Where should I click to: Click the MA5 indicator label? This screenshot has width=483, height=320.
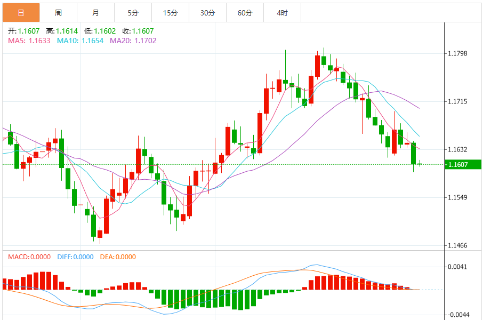point(29,41)
